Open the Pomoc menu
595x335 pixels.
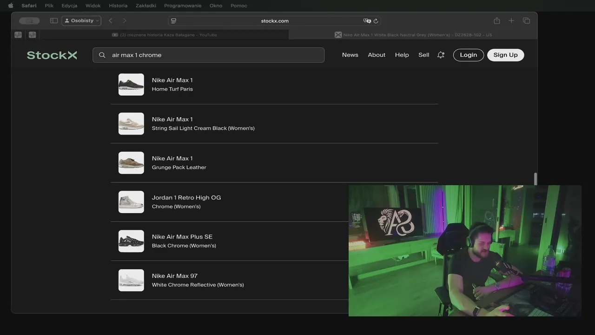point(239,6)
